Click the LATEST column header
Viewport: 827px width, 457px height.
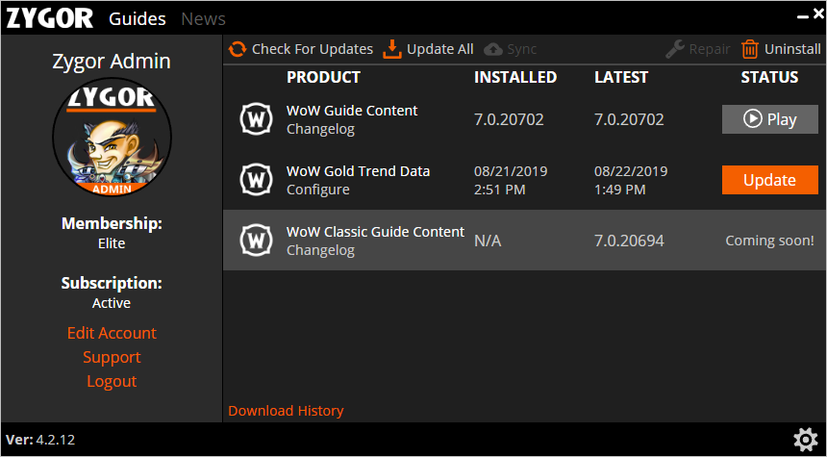pyautogui.click(x=621, y=78)
